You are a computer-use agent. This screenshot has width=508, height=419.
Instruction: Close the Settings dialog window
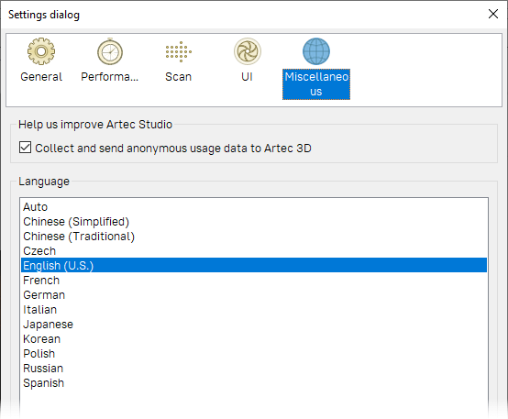(x=493, y=14)
